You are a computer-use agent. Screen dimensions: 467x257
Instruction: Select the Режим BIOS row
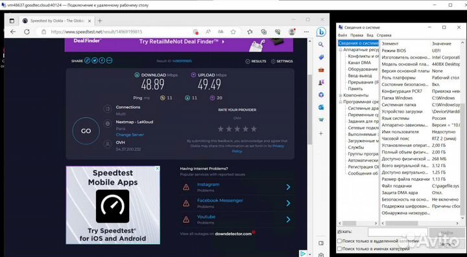click(420, 50)
